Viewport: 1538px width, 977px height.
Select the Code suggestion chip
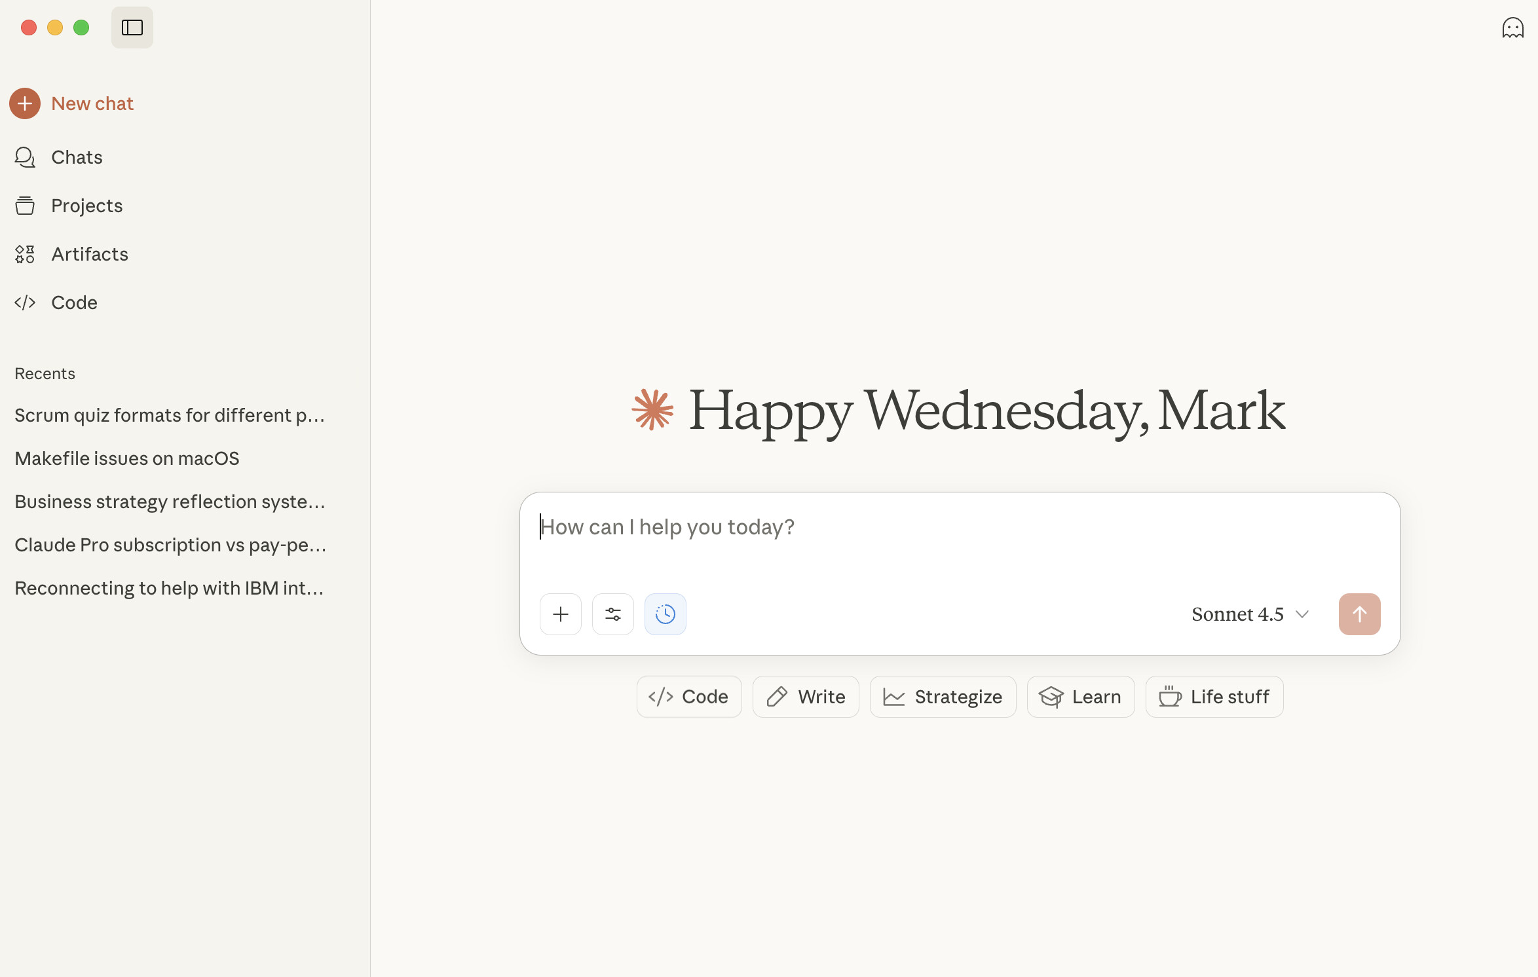click(688, 697)
